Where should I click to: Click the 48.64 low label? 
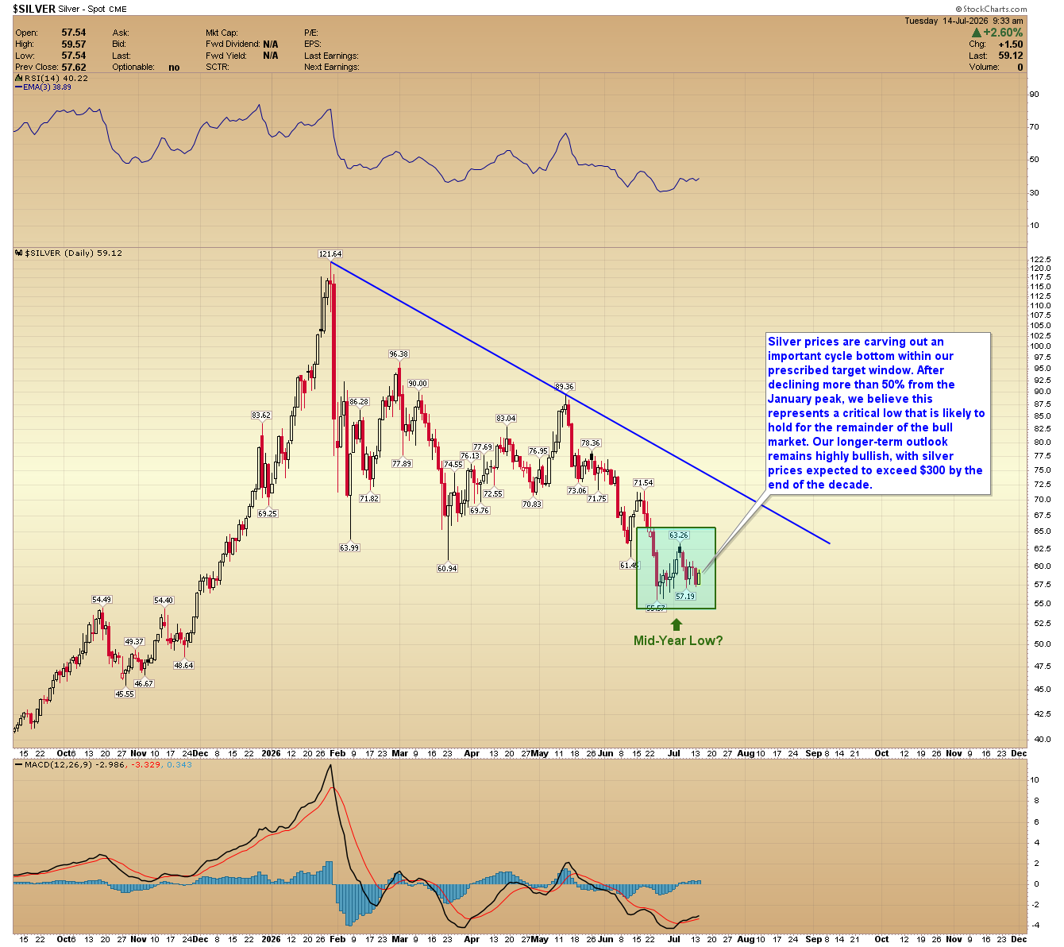(183, 666)
